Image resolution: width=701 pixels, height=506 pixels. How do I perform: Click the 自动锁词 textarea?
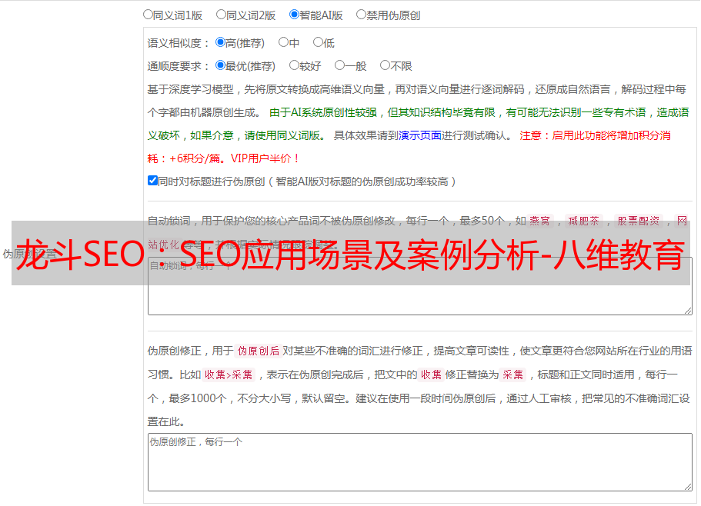coord(420,286)
